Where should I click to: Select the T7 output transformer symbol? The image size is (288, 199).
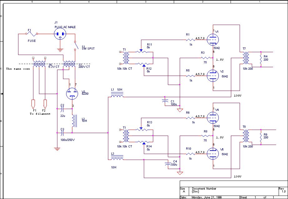(244, 58)
